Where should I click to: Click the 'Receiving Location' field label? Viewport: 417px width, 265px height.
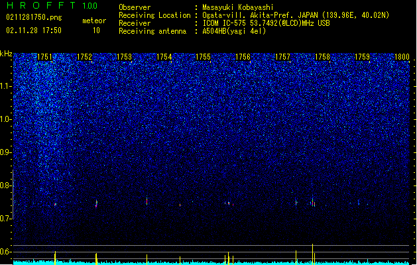pyautogui.click(x=154, y=15)
